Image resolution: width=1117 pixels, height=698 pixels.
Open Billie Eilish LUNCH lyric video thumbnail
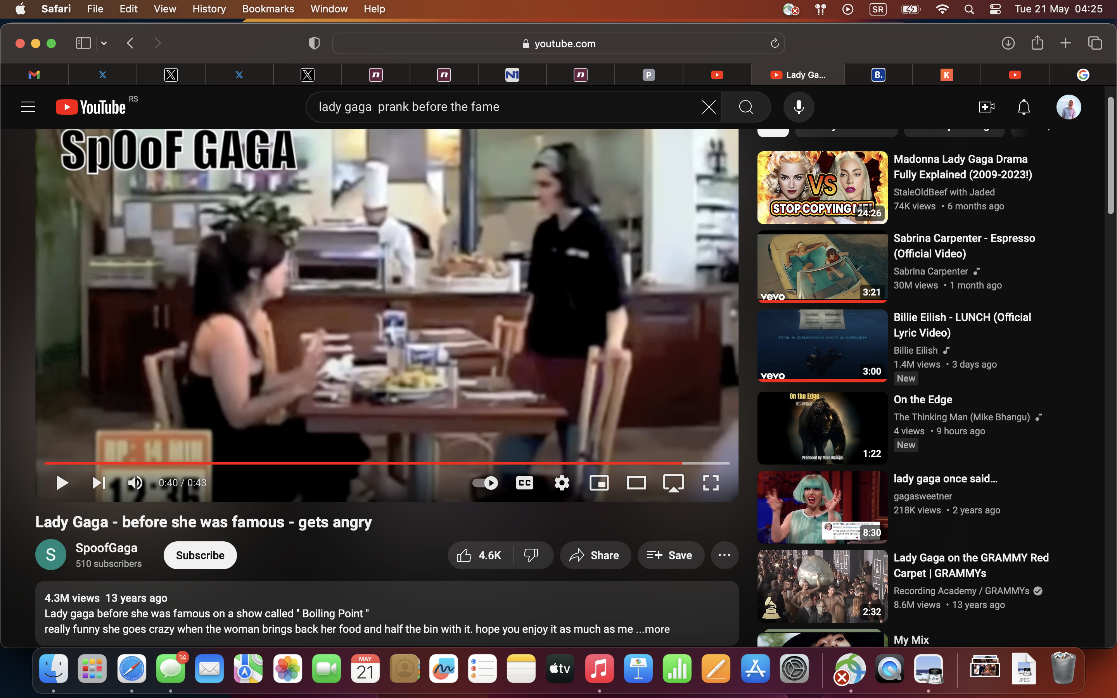click(x=822, y=346)
